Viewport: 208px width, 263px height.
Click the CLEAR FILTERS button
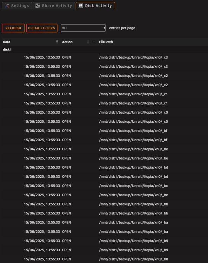click(42, 28)
